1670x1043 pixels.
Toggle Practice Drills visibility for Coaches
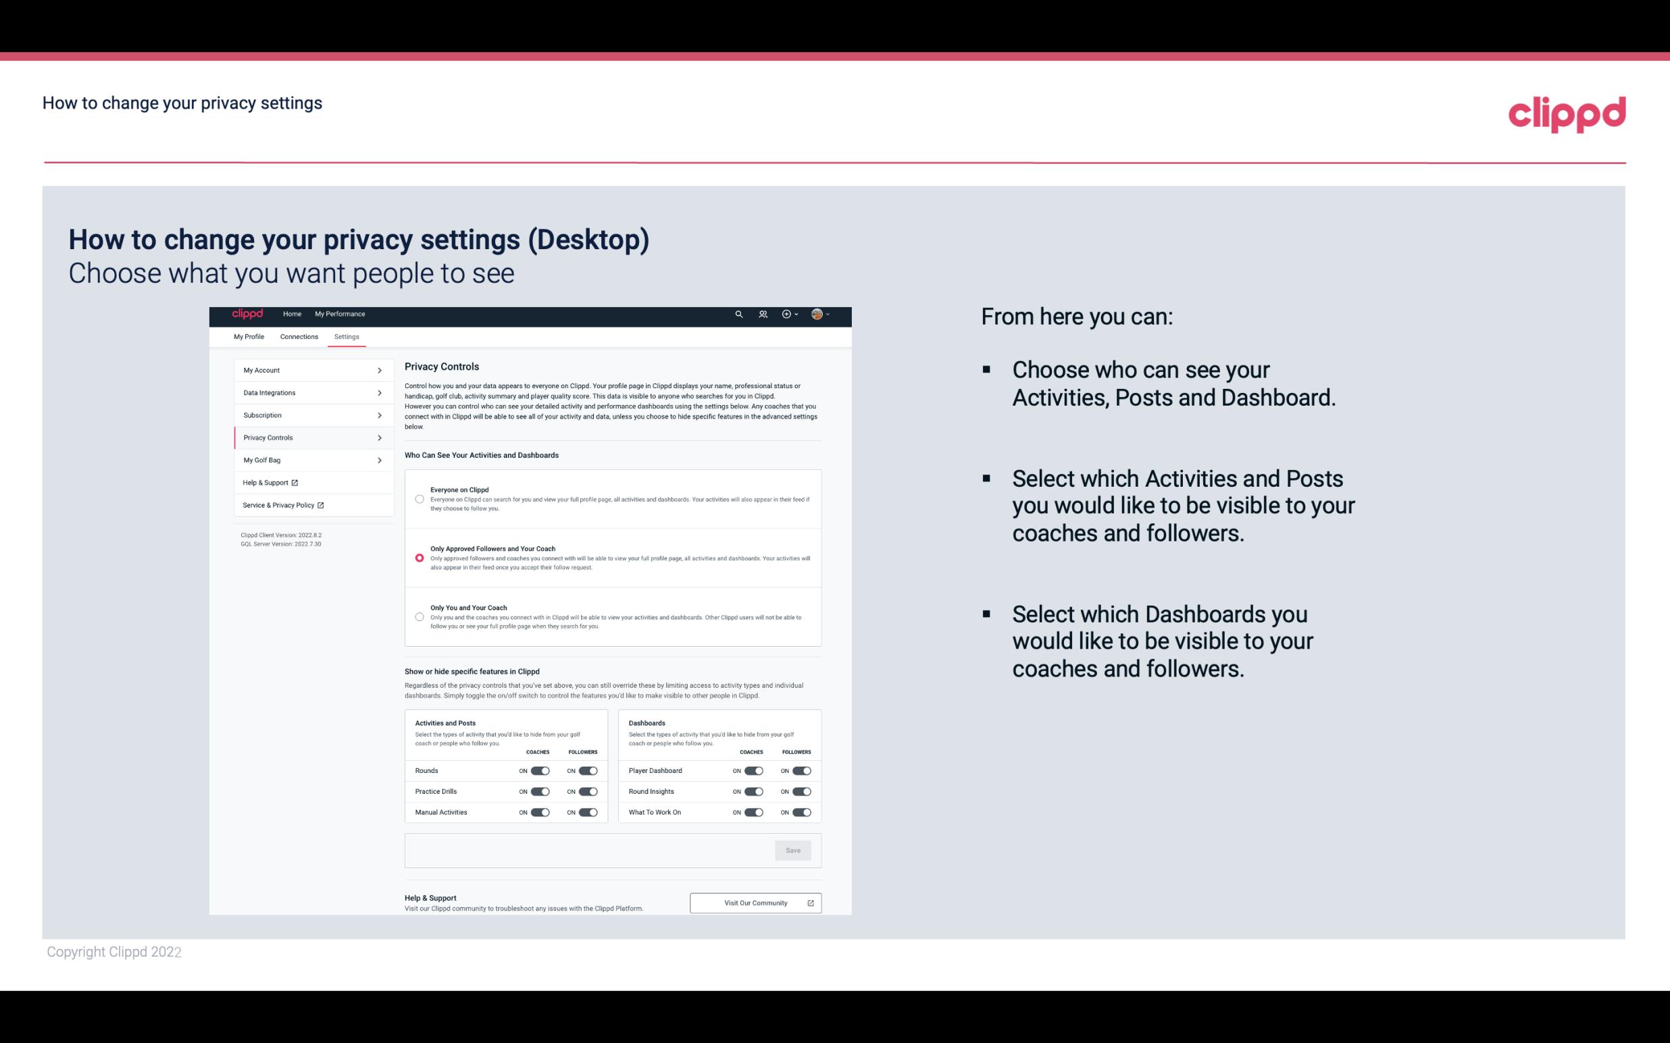click(538, 791)
